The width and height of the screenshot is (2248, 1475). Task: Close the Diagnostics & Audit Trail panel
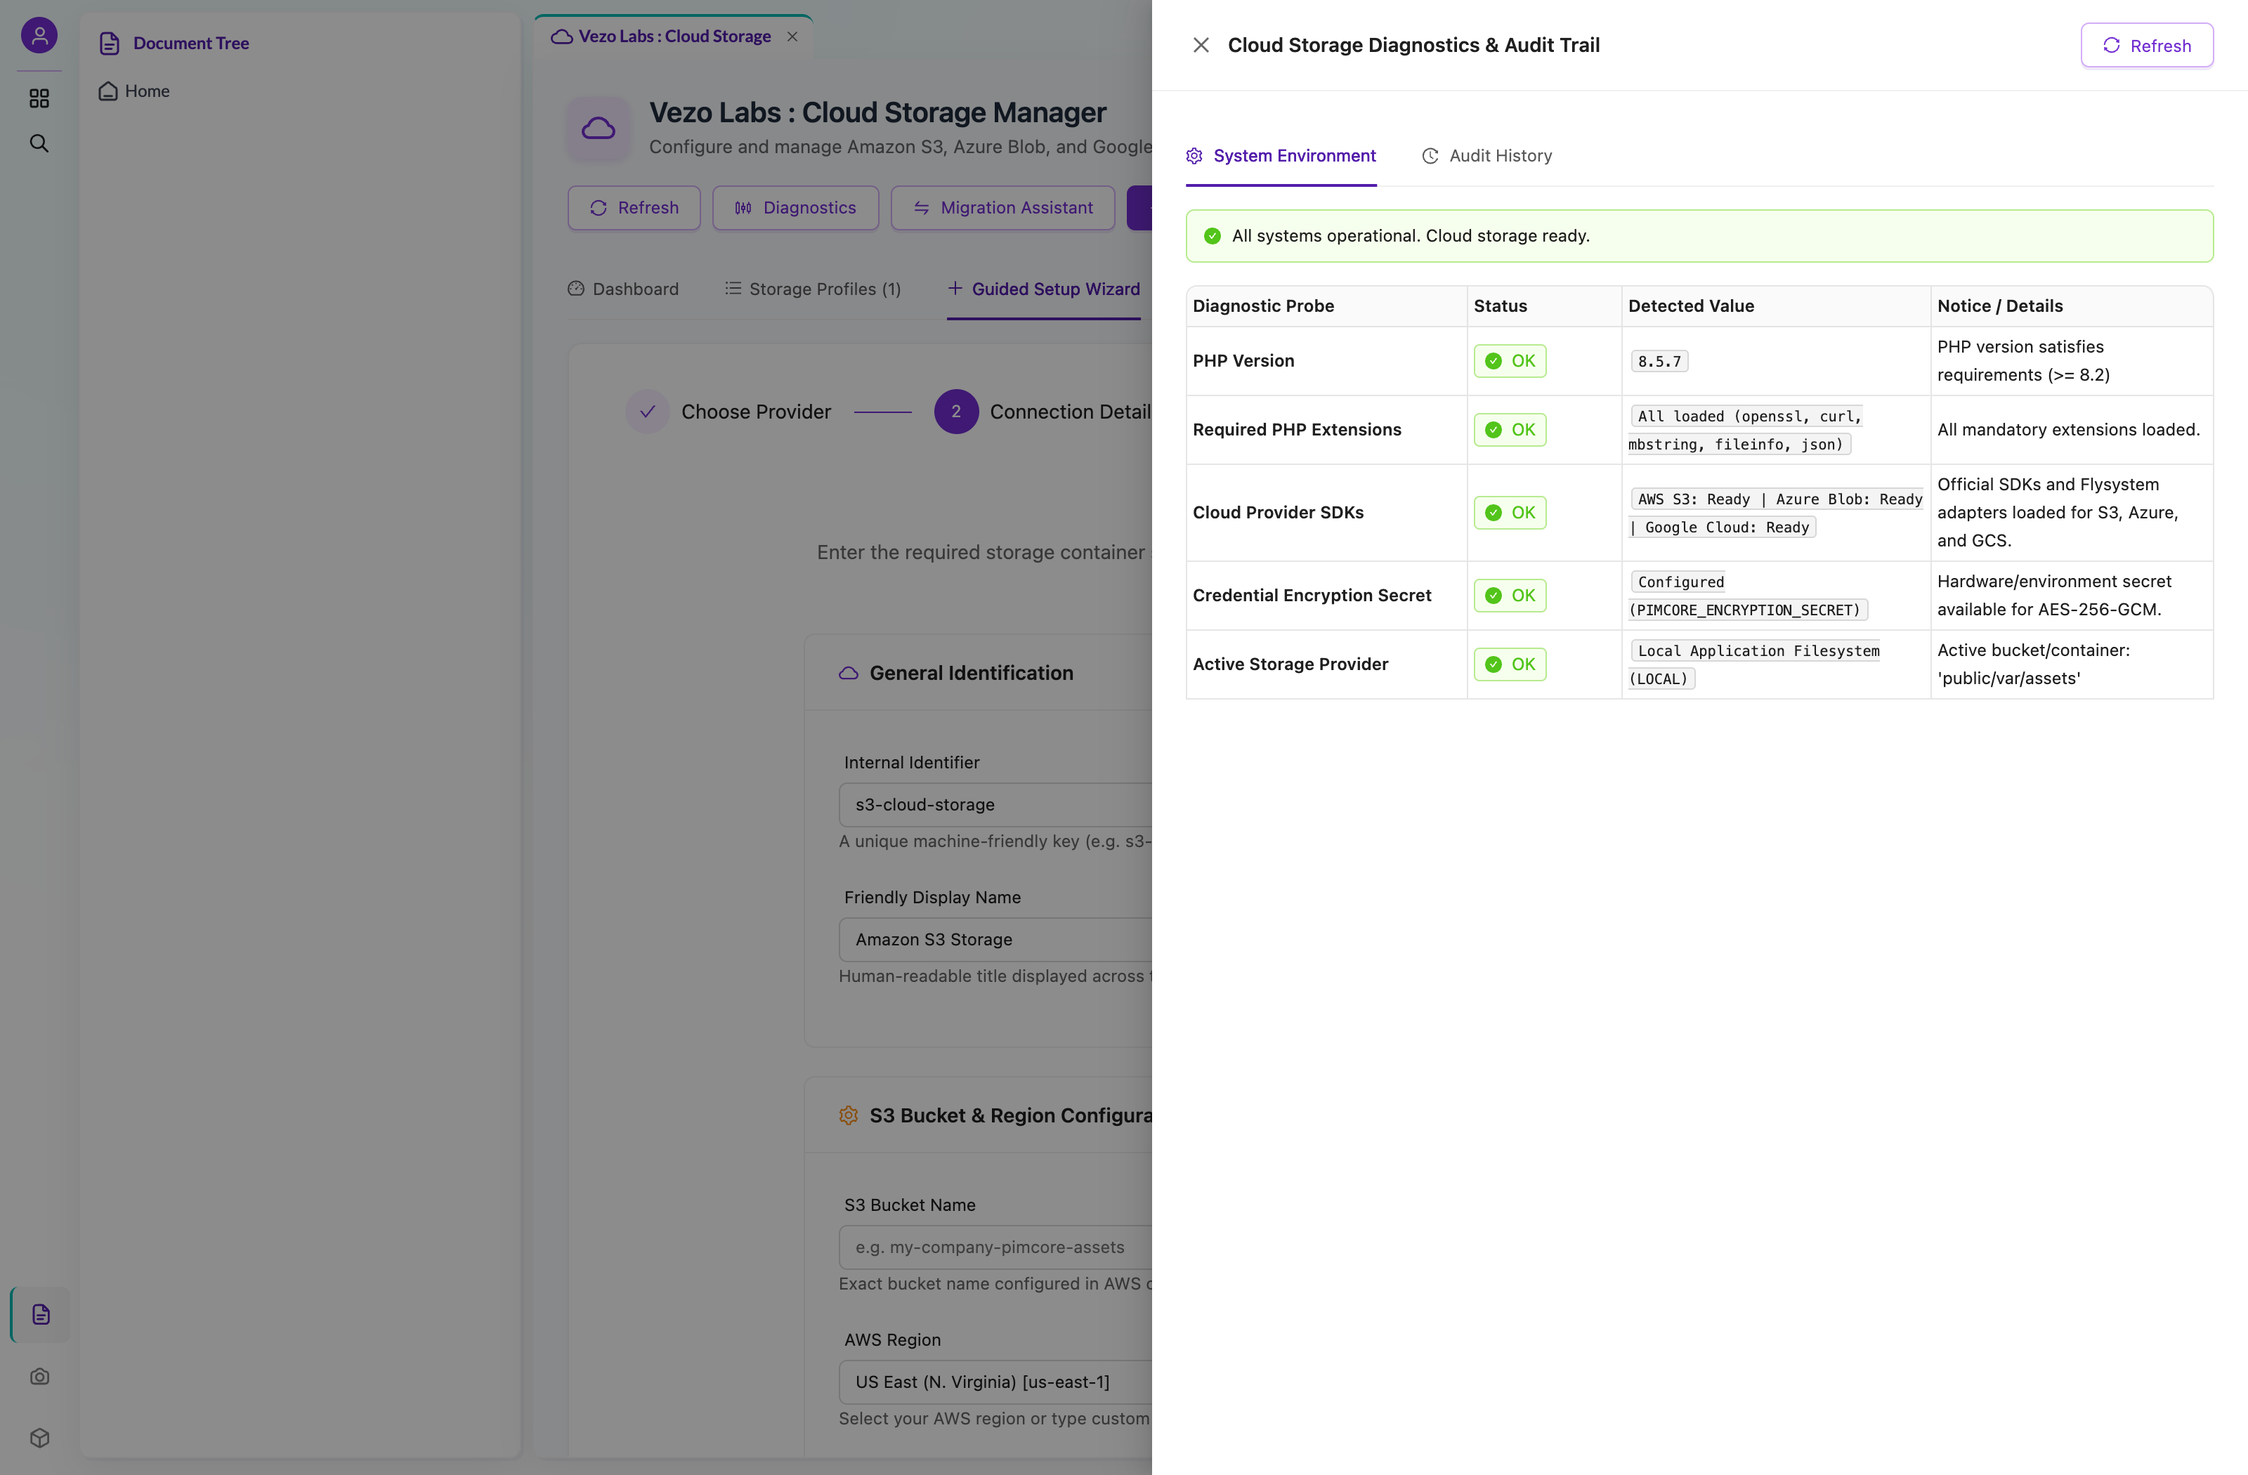[x=1201, y=46]
